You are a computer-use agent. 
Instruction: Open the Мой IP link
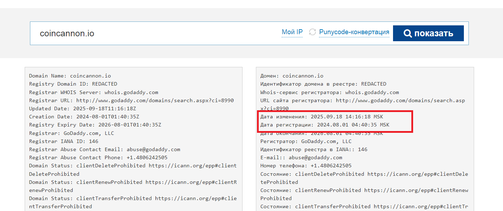(292, 32)
